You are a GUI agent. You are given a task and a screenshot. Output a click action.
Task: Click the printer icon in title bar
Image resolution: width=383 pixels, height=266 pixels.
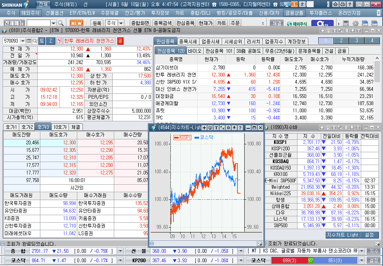pyautogui.click(x=342, y=4)
